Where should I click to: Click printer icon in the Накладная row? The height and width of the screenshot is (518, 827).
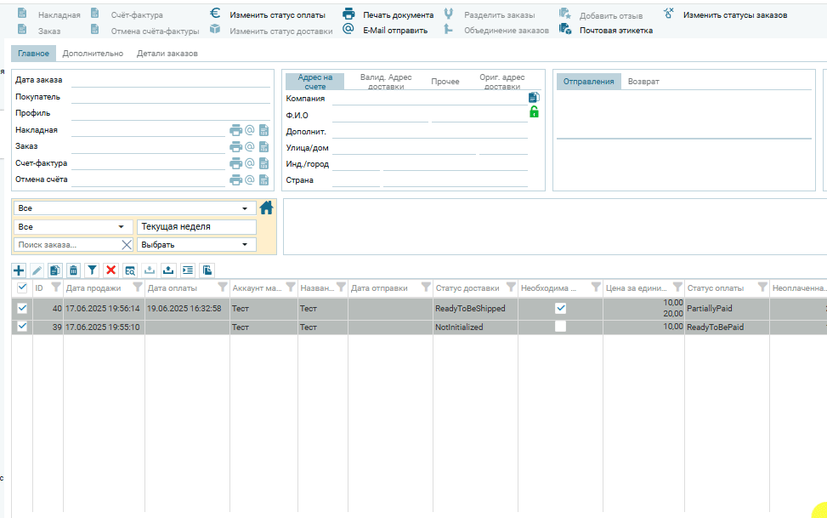click(235, 130)
